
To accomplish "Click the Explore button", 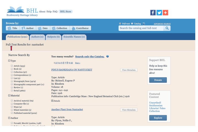I will [x=158, y=118].
